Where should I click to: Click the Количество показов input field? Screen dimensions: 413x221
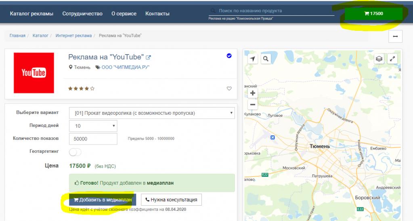[x=93, y=139]
